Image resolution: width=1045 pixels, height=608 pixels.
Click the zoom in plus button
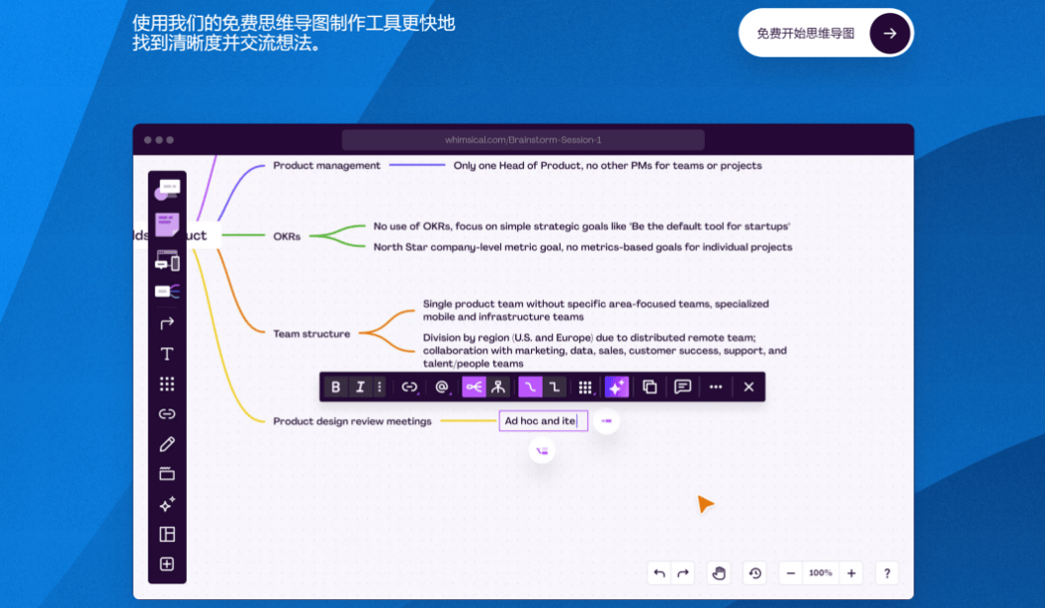[851, 573]
